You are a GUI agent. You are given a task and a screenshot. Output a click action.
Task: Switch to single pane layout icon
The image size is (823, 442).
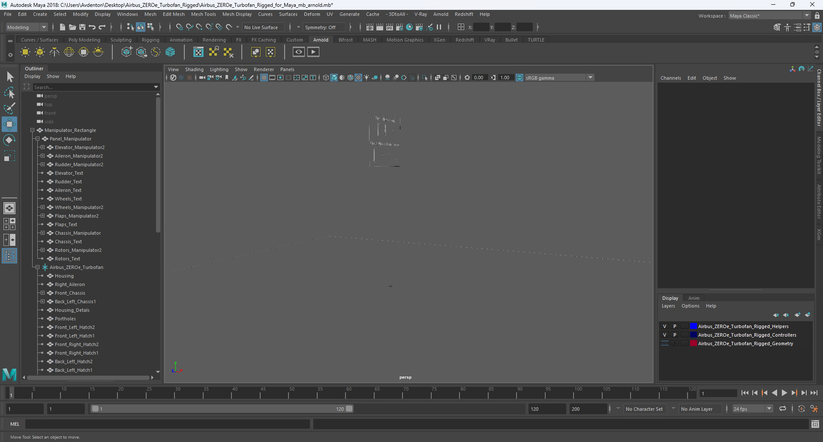pyautogui.click(x=9, y=208)
